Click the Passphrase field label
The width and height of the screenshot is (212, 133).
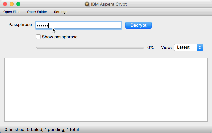coord(20,25)
